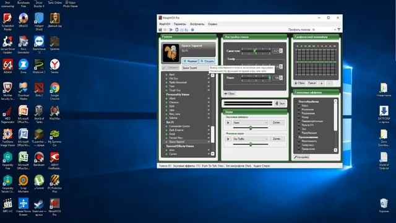Image resolution: width=396 pixels, height=223 pixels.
Task: Click the Tweak button under voice effects
Action: click(x=301, y=157)
